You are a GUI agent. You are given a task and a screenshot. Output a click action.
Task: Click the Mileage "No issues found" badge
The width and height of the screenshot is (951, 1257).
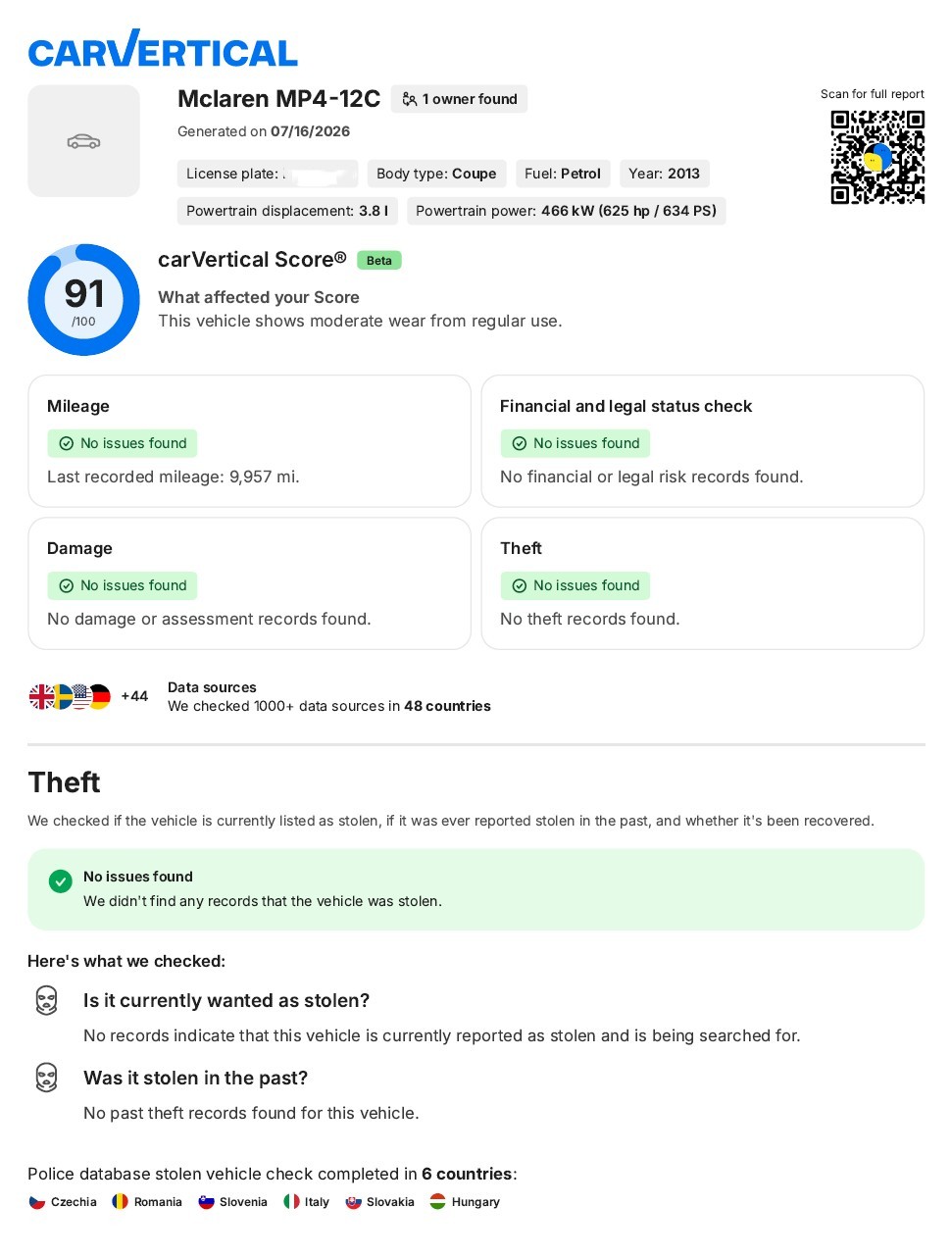tap(123, 443)
